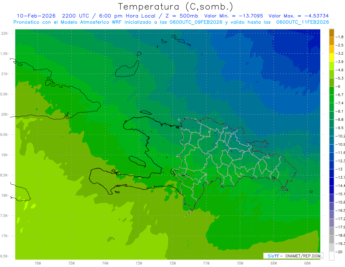Image resolution: width=345 pixels, height=267 pixels.
Task: Click the '-20' colorbar value
Action: [339, 252]
